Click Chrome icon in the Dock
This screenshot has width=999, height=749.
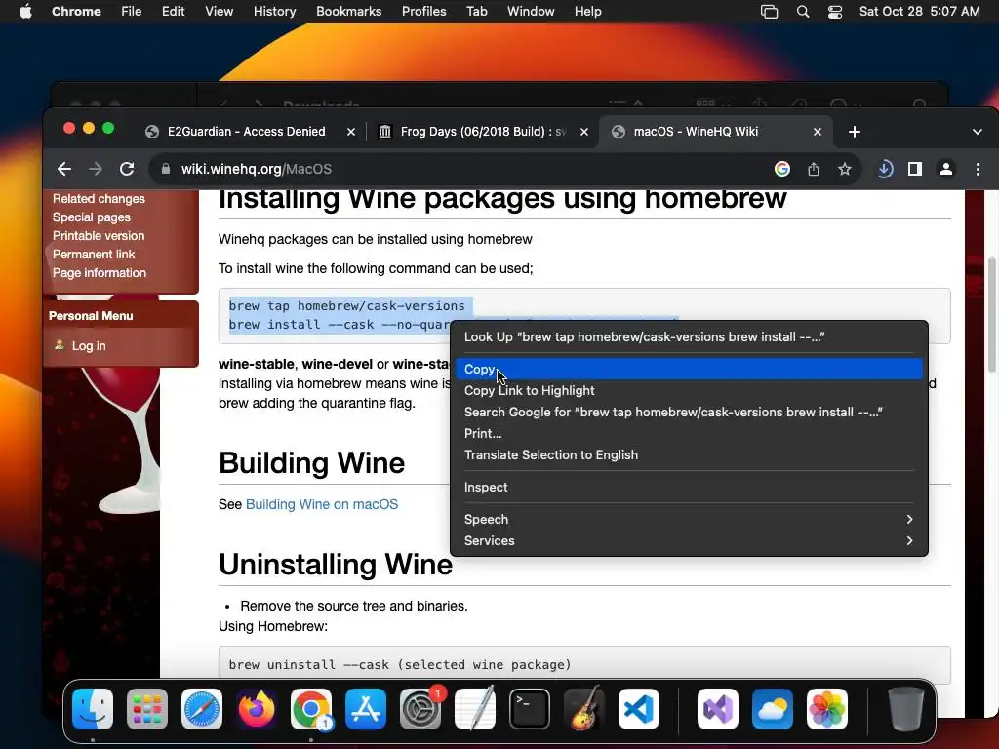(311, 709)
